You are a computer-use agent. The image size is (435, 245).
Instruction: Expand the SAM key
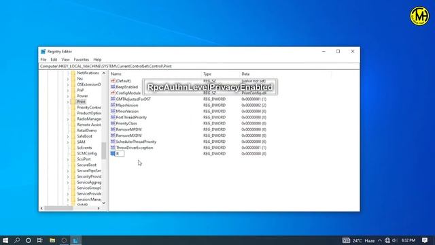pyautogui.click(x=68, y=142)
